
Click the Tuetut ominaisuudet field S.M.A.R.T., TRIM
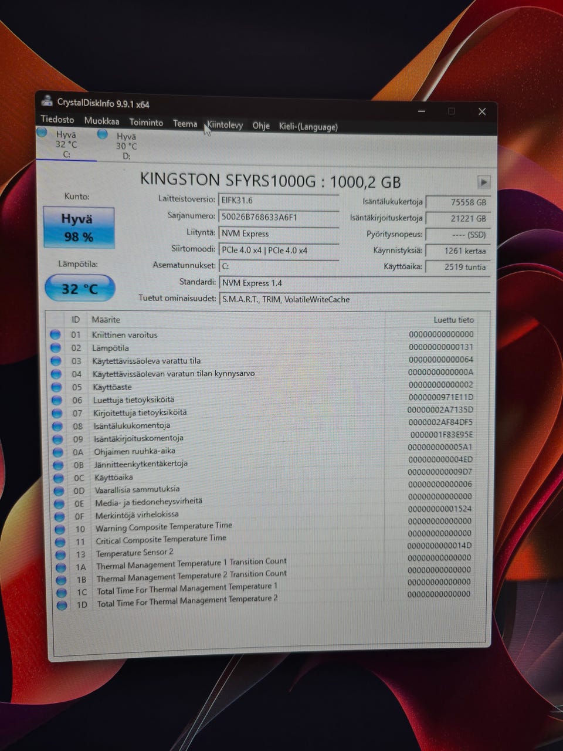354,299
